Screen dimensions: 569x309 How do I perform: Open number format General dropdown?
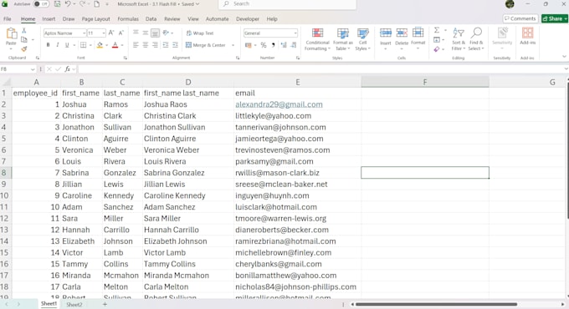[x=295, y=33]
